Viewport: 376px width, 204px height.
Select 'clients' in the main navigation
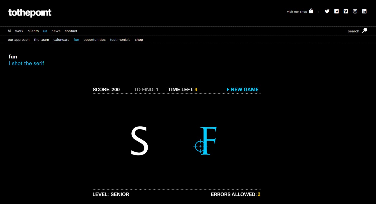point(33,31)
